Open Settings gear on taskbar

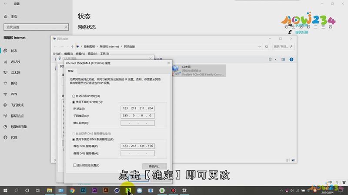(x=184, y=190)
